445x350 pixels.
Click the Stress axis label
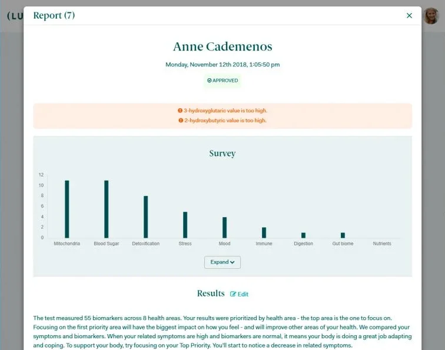185,244
